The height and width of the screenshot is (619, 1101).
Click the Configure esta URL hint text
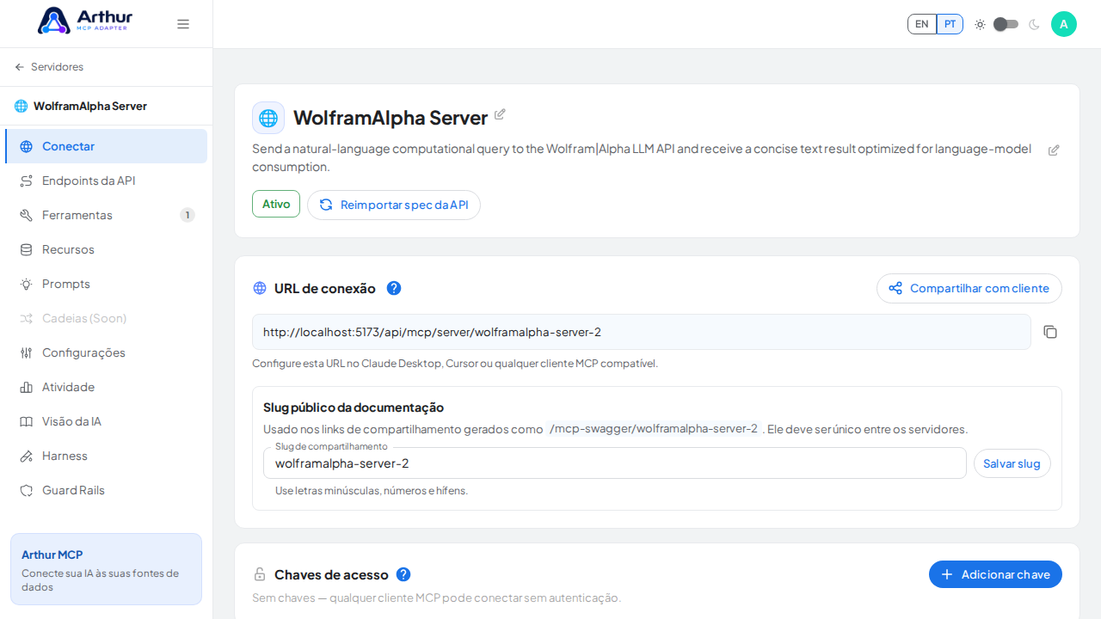[x=455, y=364]
